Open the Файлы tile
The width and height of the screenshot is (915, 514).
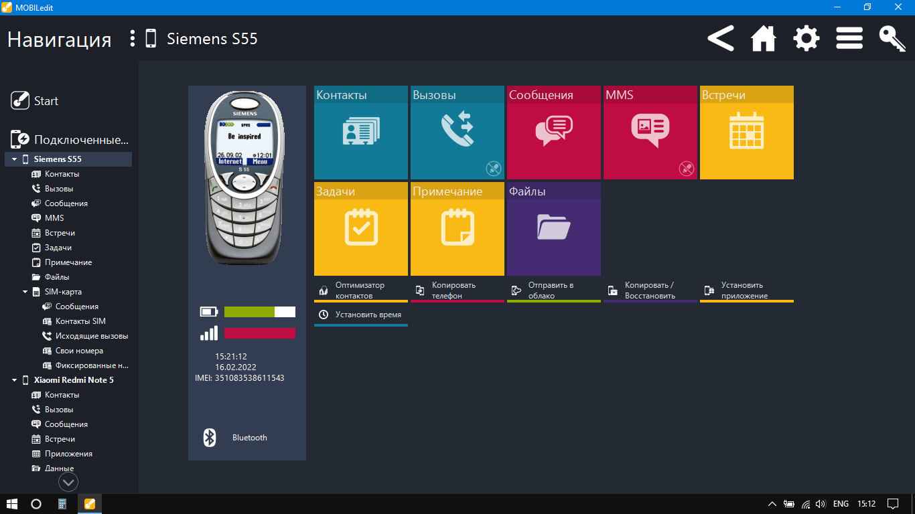[x=553, y=229]
